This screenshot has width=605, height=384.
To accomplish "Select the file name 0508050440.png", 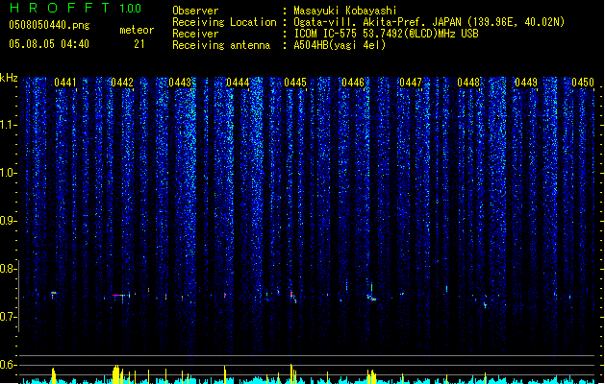I will point(49,26).
